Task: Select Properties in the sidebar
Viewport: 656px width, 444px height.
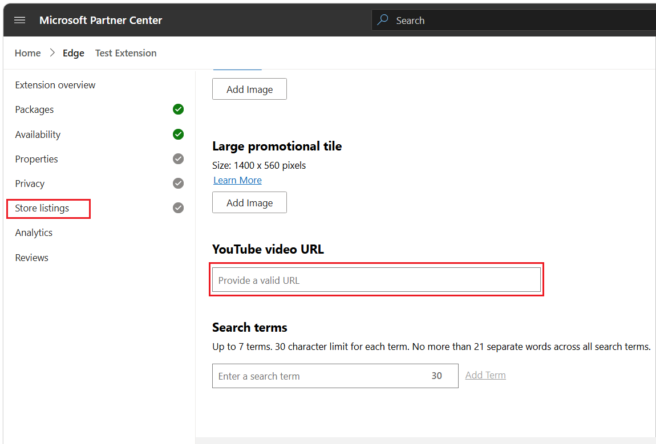Action: (x=37, y=159)
